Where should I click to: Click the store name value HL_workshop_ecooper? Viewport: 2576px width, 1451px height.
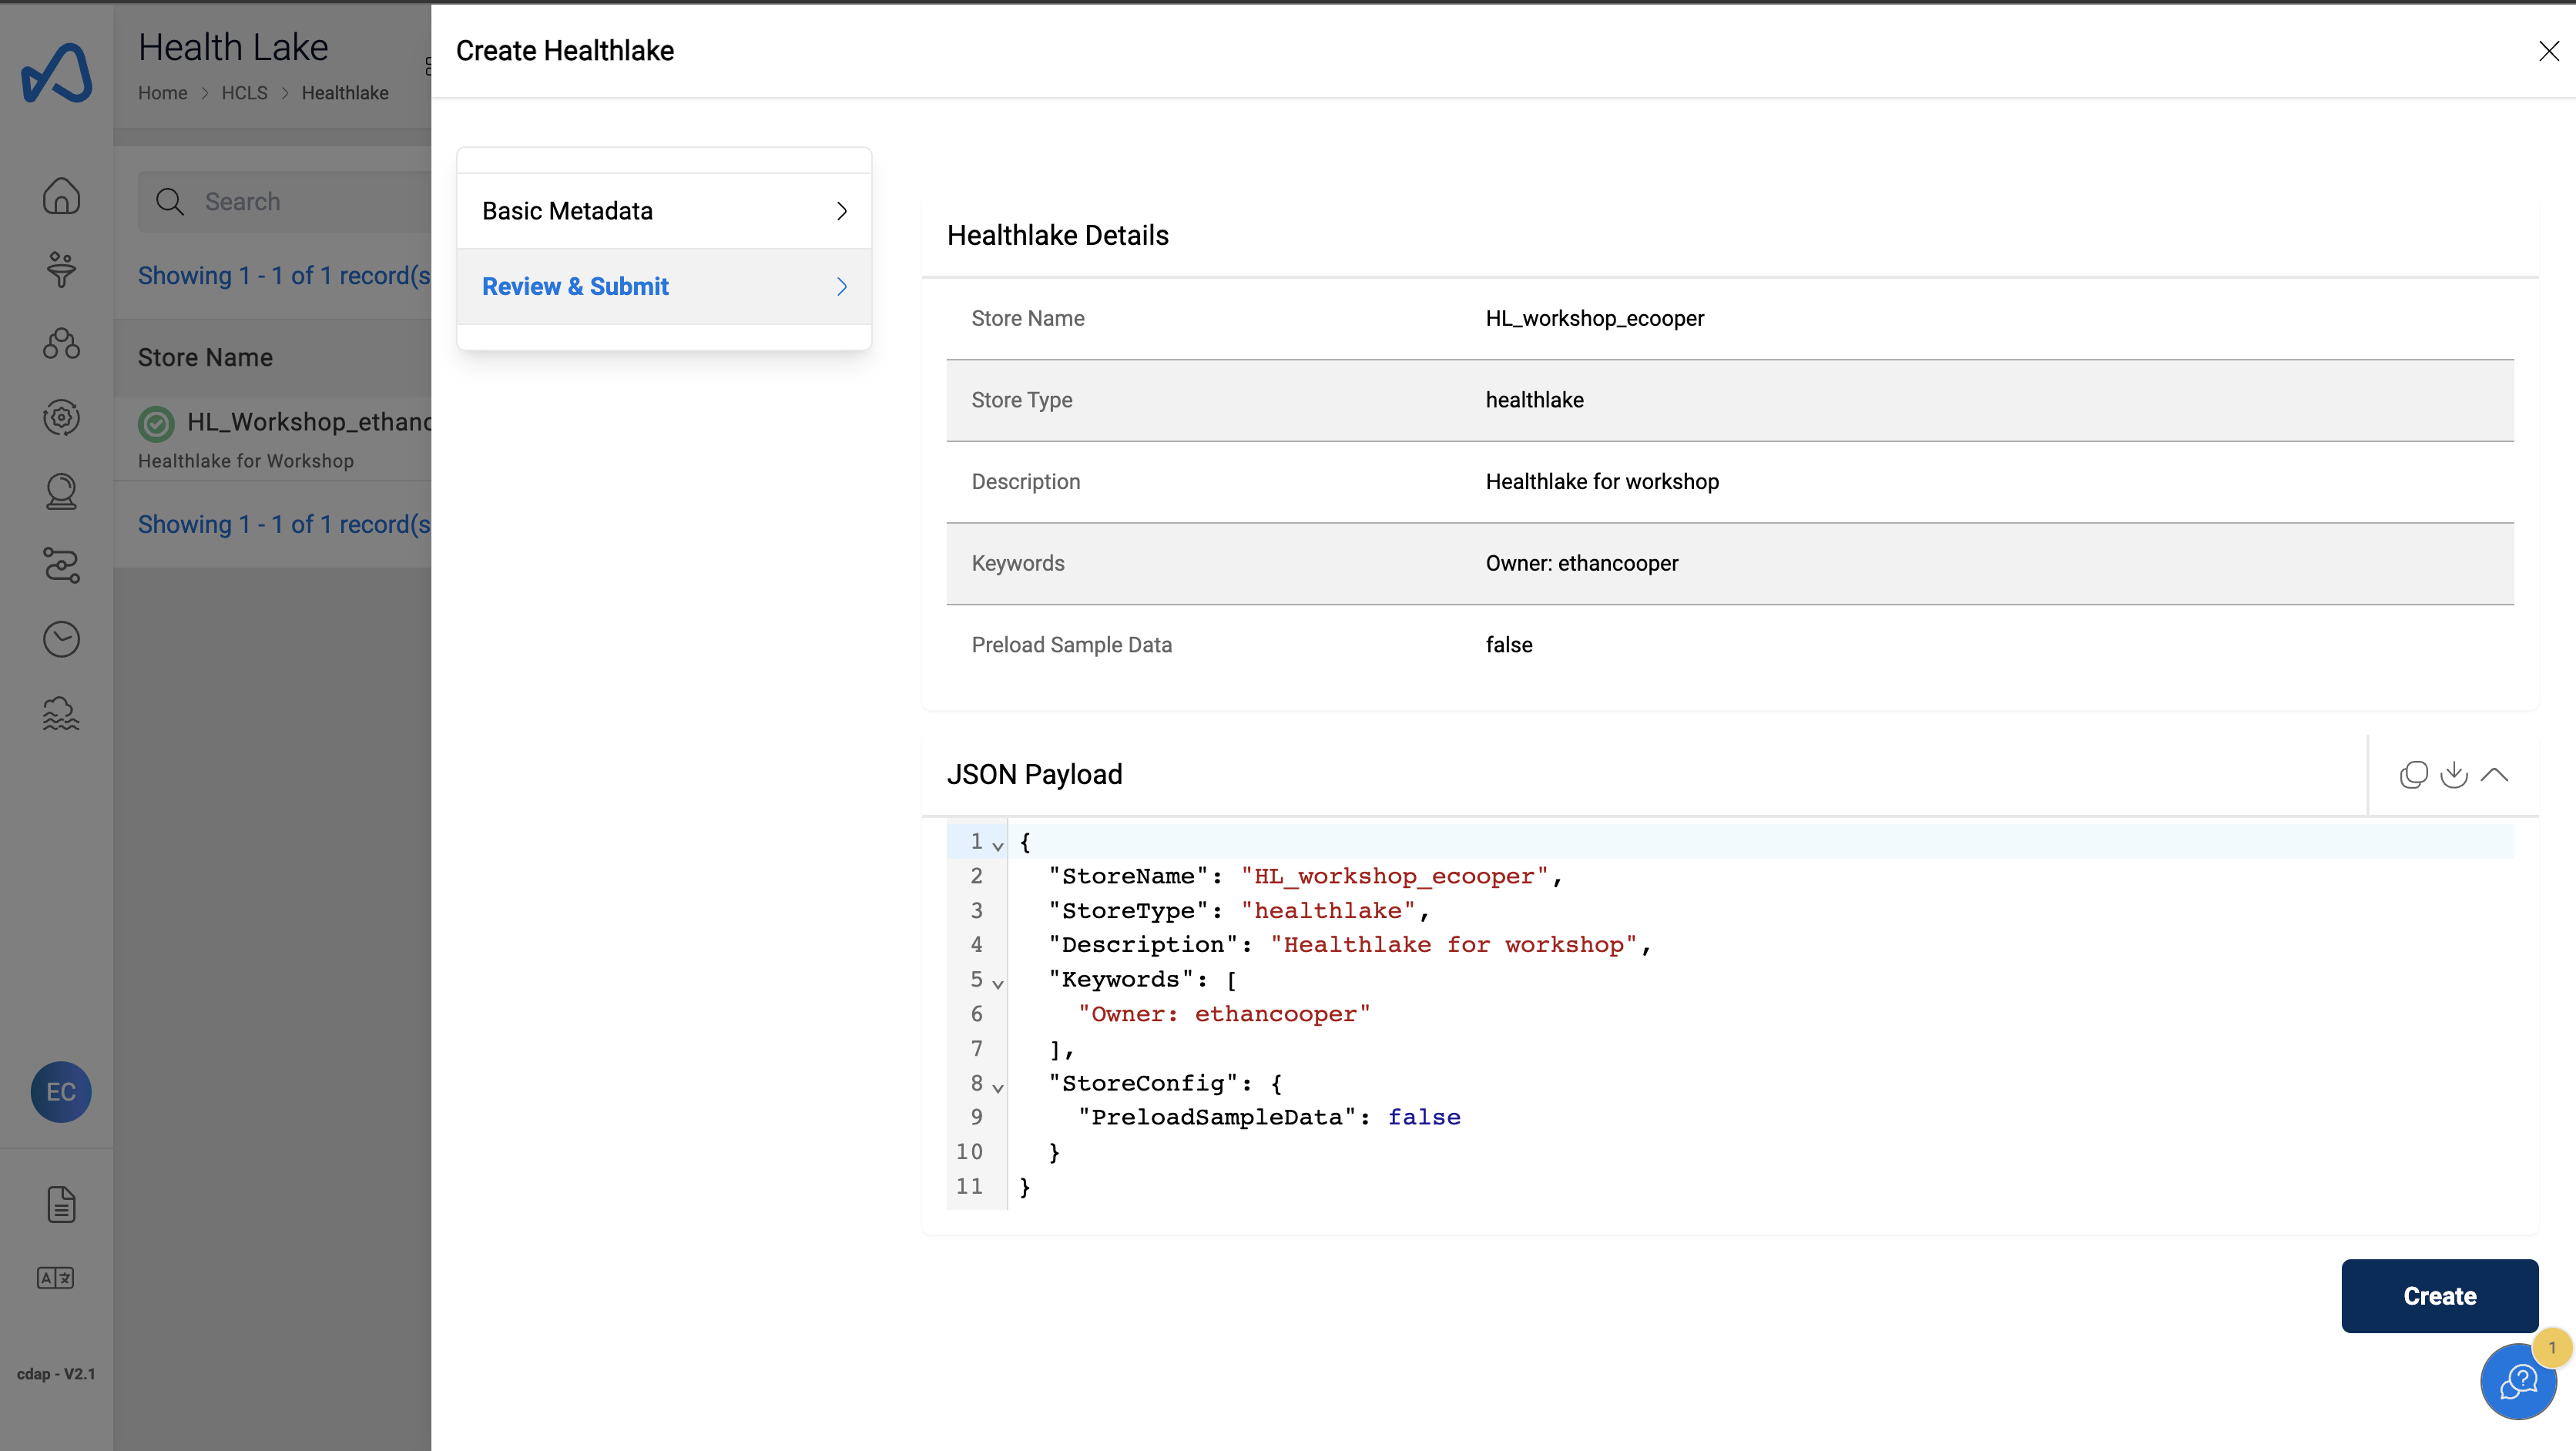(1594, 318)
